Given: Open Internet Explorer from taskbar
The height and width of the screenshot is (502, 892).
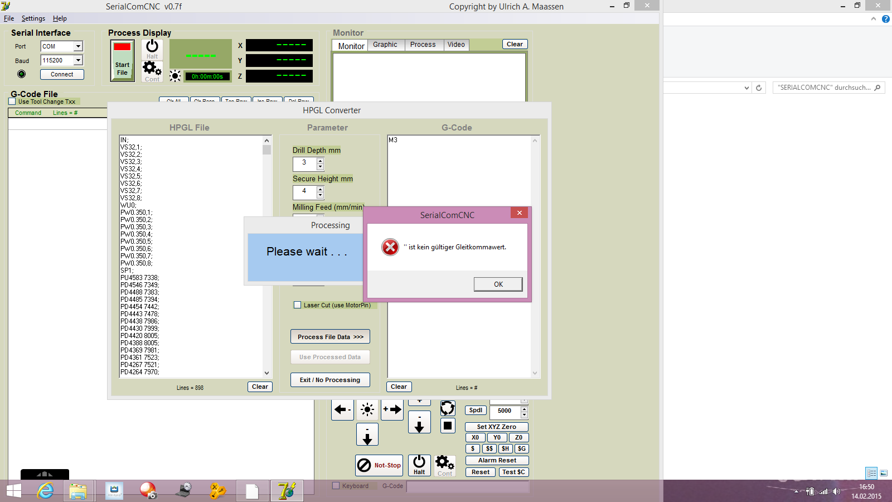Looking at the screenshot, I should tap(45, 491).
